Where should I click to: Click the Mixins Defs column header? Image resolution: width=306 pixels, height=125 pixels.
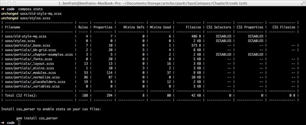(x=134, y=27)
